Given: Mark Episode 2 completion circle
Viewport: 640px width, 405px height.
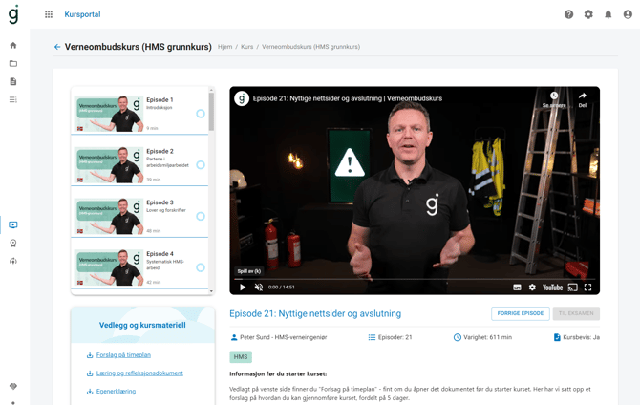Looking at the screenshot, I should [201, 165].
